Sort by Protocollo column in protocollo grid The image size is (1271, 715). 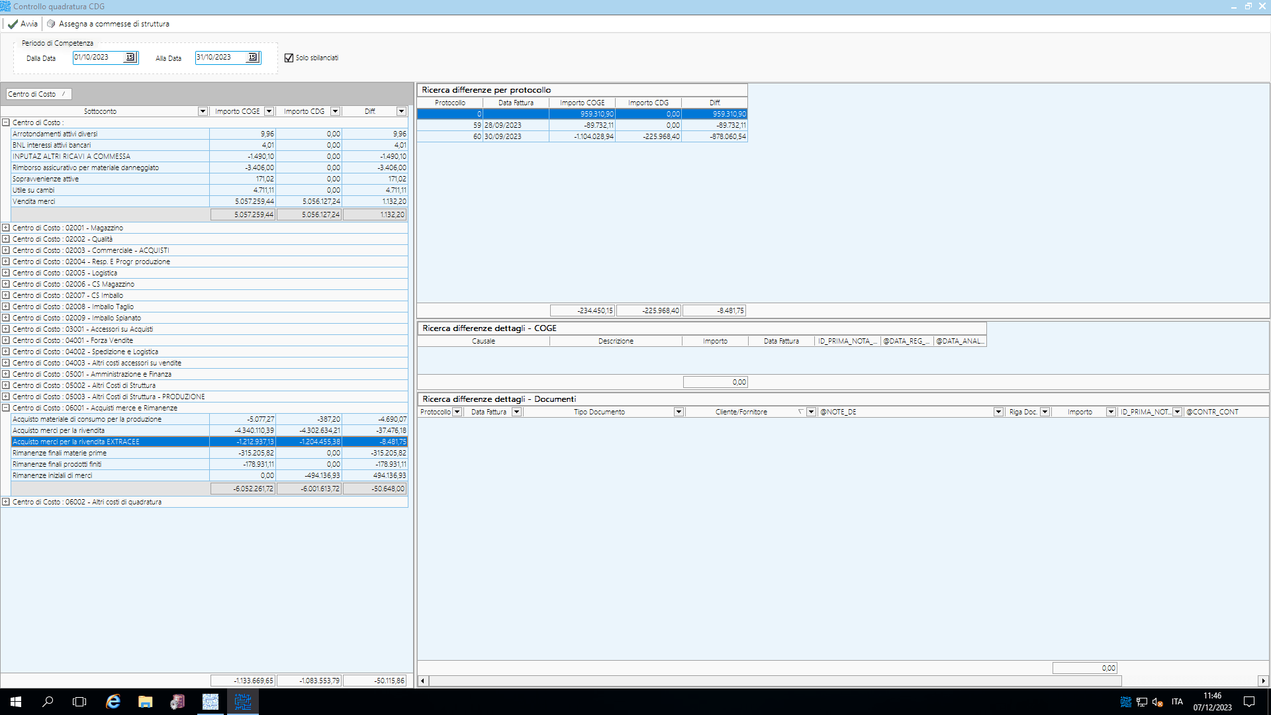[x=450, y=103]
